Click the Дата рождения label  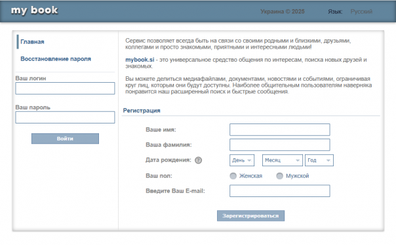point(168,160)
